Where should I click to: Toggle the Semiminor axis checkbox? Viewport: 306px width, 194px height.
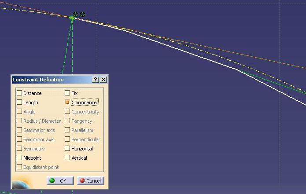(x=19, y=139)
